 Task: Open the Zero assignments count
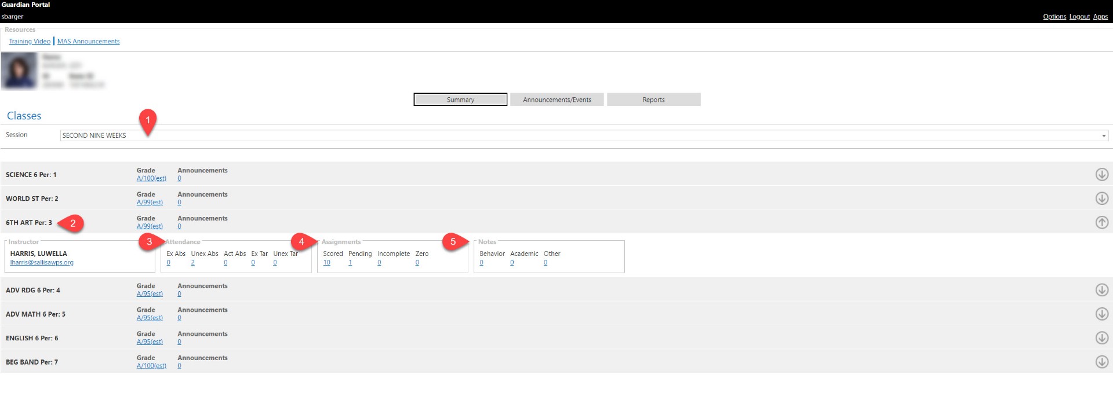417,263
